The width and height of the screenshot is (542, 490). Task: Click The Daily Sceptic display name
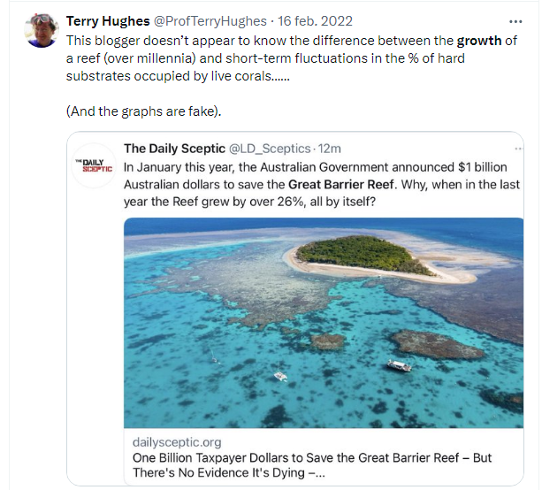pos(174,149)
